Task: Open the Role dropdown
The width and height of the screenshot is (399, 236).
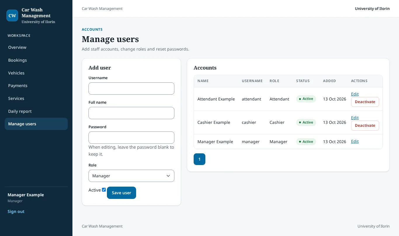Action: [x=131, y=176]
